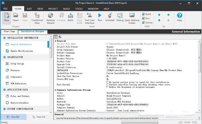Image resolution: width=202 pixels, height=124 pixels.
Task: Switch to Traditional View
Action: coord(37,18)
